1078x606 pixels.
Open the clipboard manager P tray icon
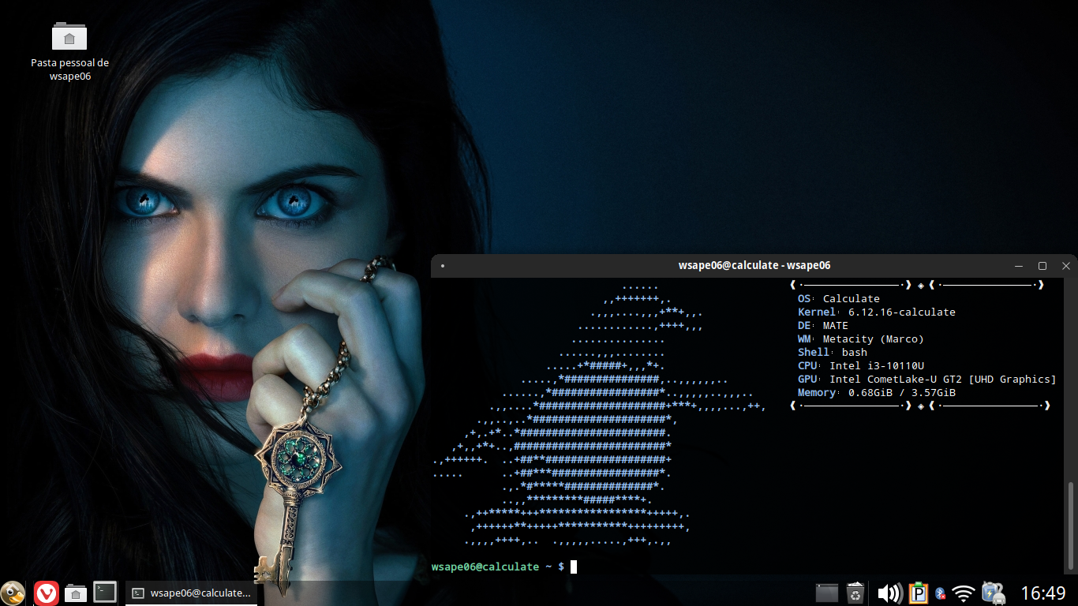919,593
